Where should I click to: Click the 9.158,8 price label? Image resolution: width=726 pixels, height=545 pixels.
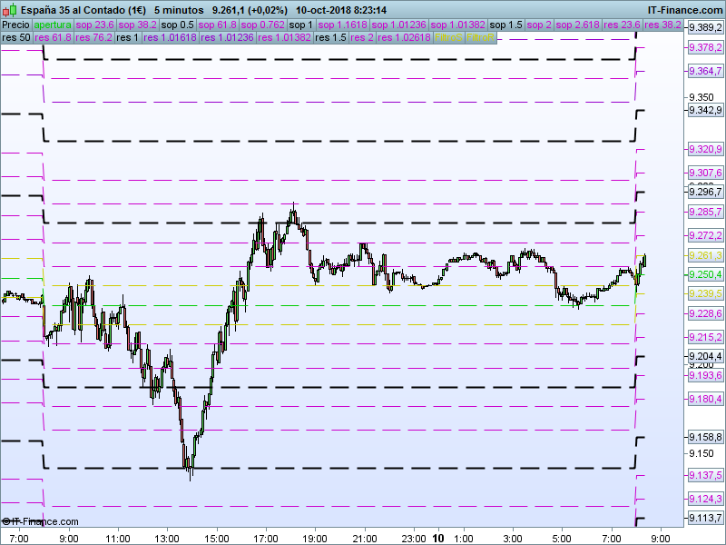pos(705,437)
